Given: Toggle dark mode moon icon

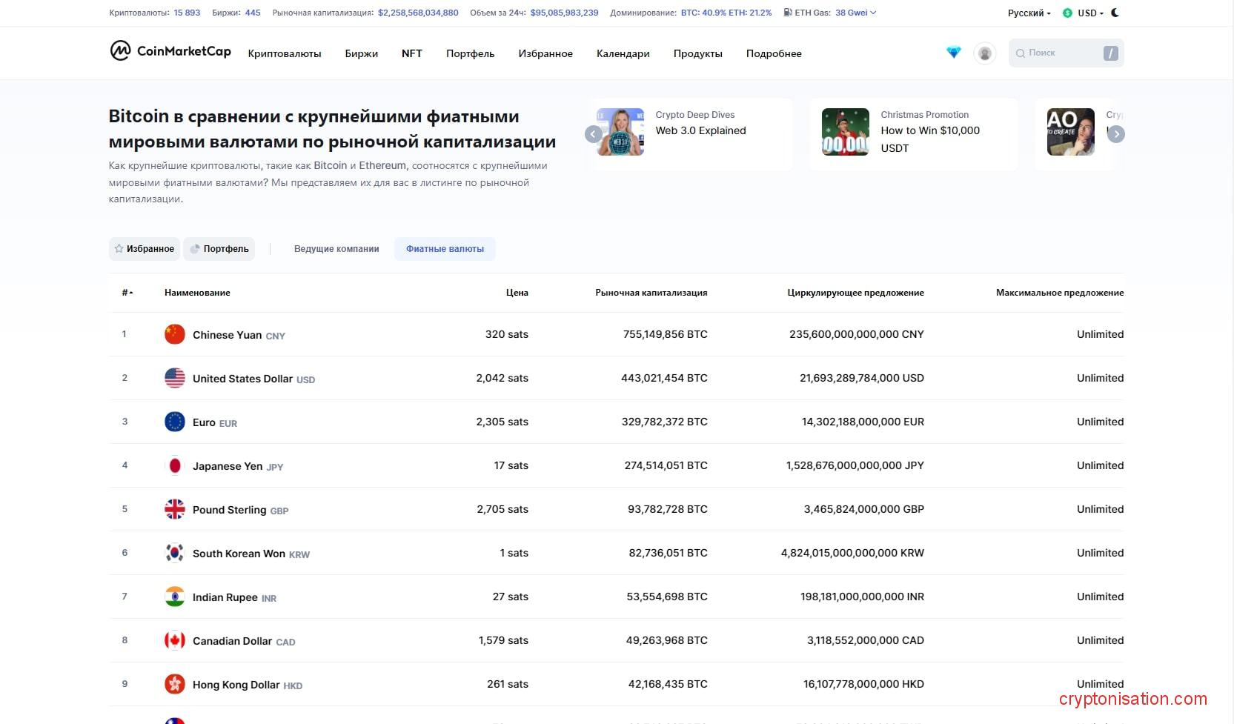Looking at the screenshot, I should tap(1115, 13).
